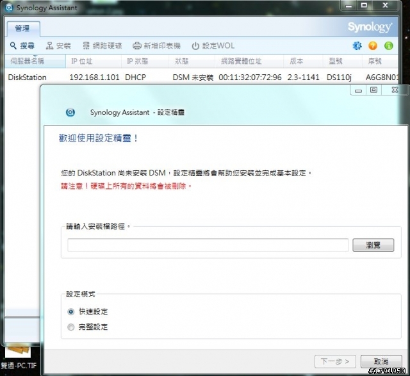Click the DHCP status cell
410x376 pixels.
click(135, 78)
